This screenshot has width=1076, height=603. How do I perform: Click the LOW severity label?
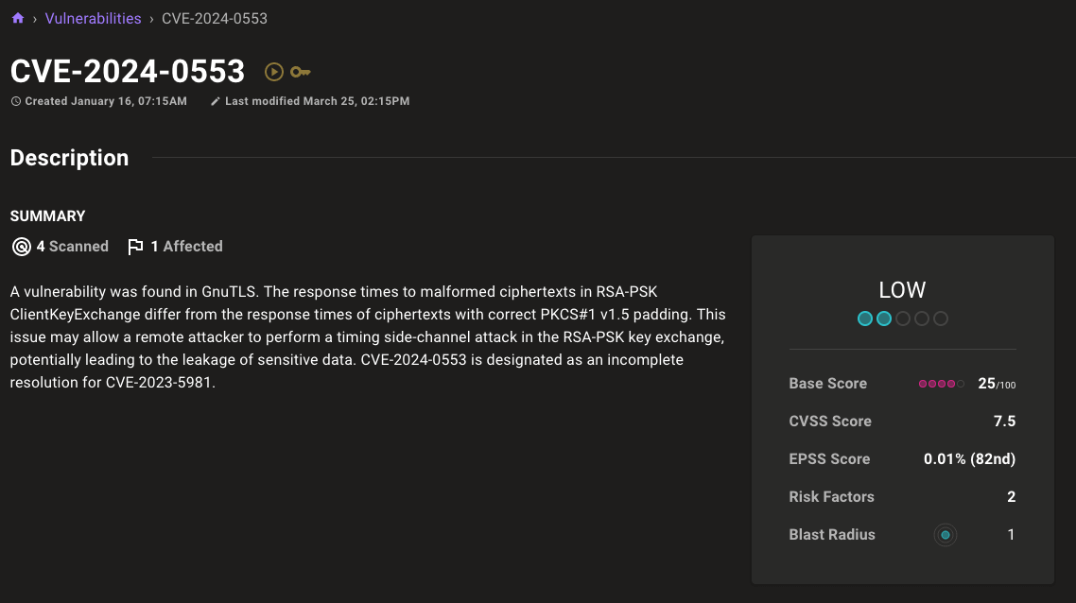(902, 290)
